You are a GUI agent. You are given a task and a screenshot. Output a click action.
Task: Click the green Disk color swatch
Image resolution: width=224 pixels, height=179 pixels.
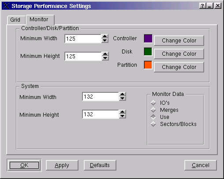coord(148,52)
